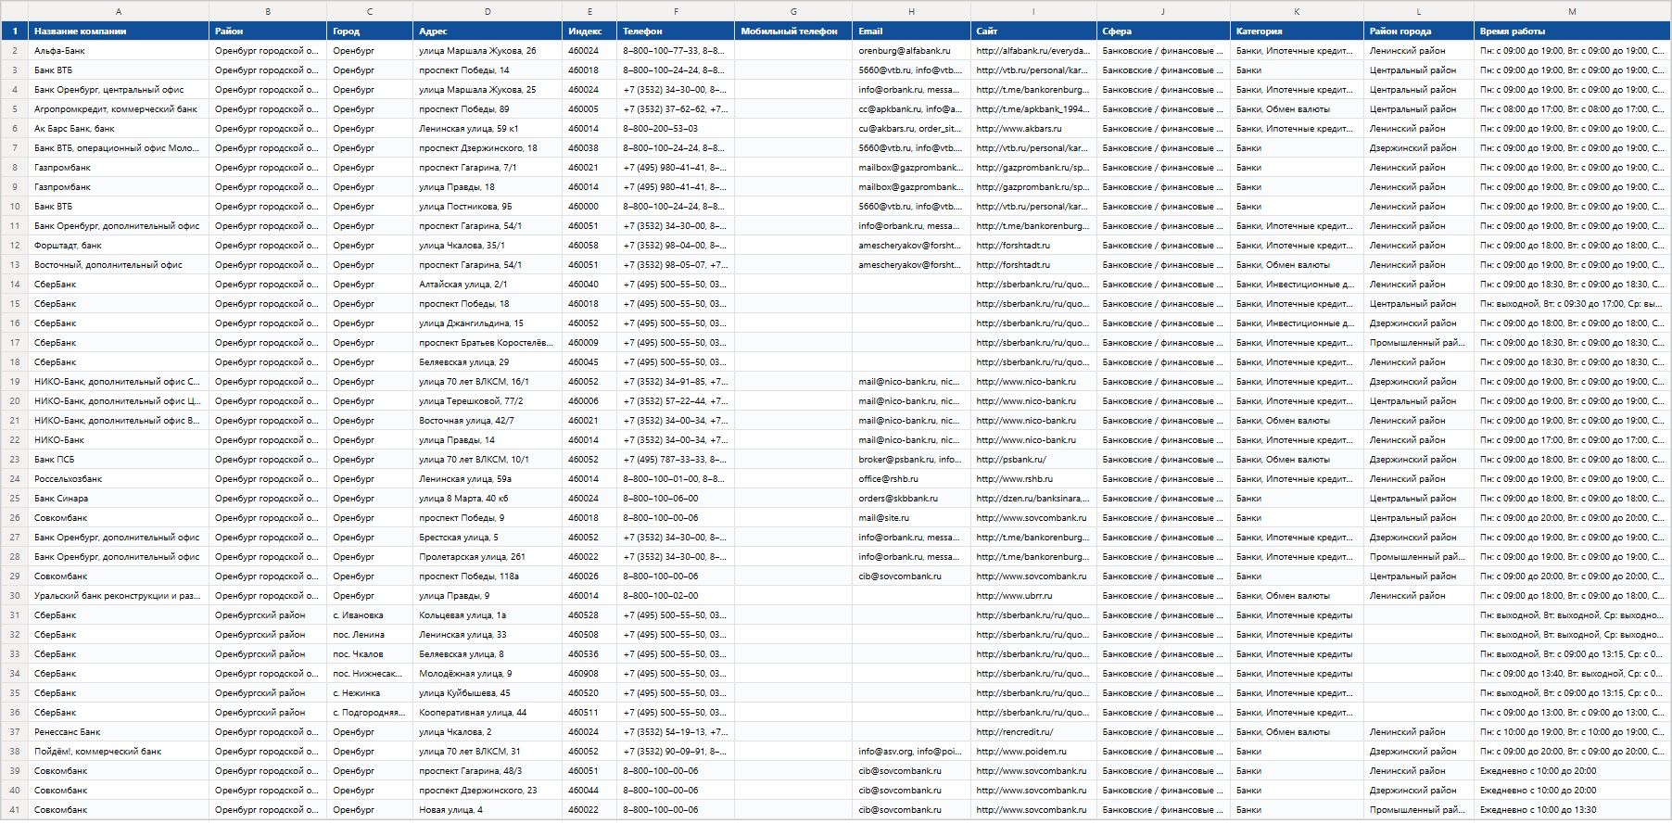Image resolution: width=1672 pixels, height=836 pixels.
Task: Select the "Россельхозбанк" cell
Action: (x=119, y=479)
